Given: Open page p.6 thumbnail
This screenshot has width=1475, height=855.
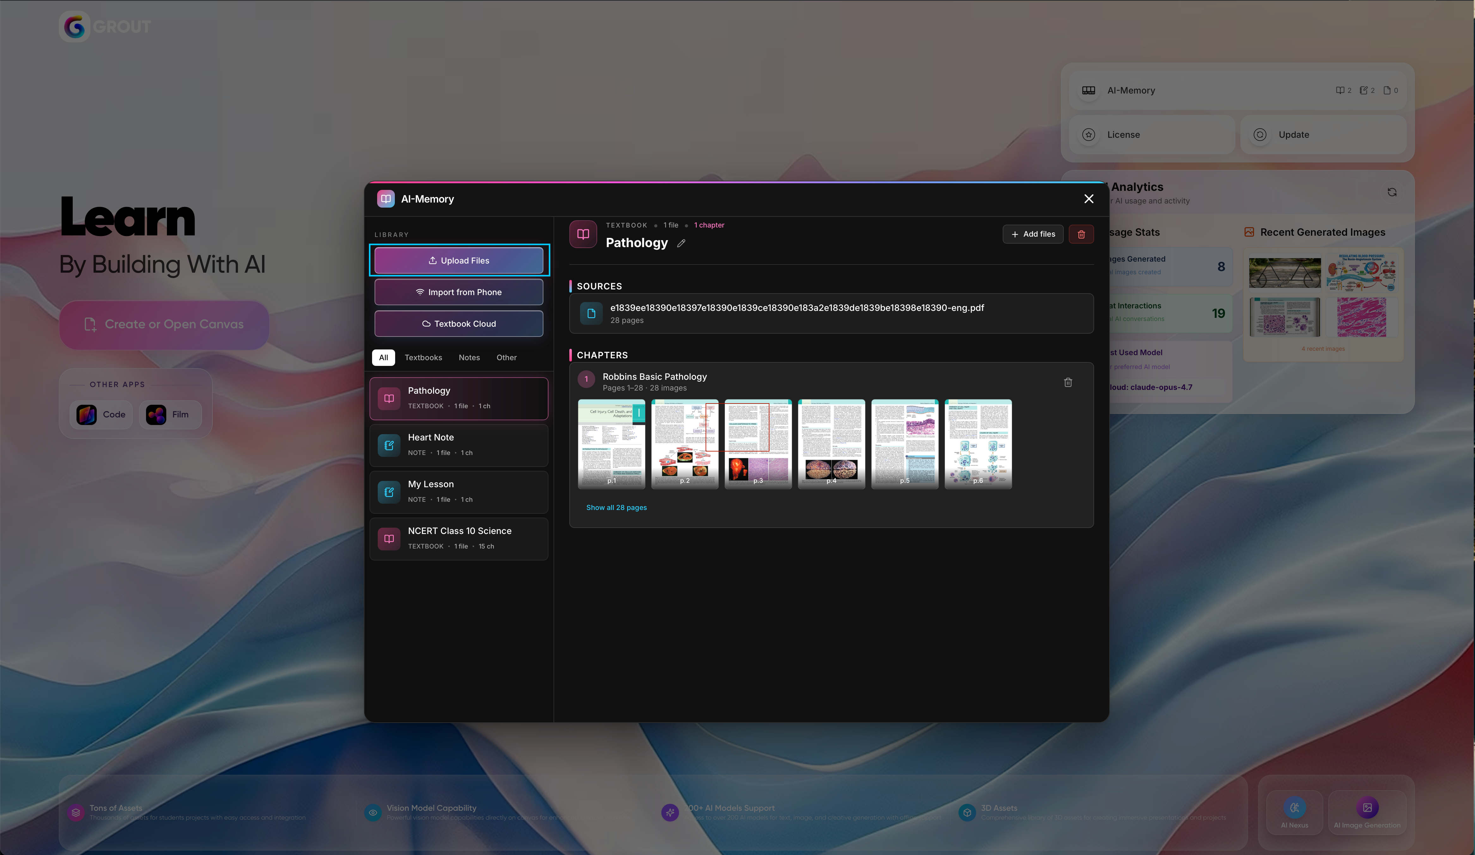Looking at the screenshot, I should [978, 444].
